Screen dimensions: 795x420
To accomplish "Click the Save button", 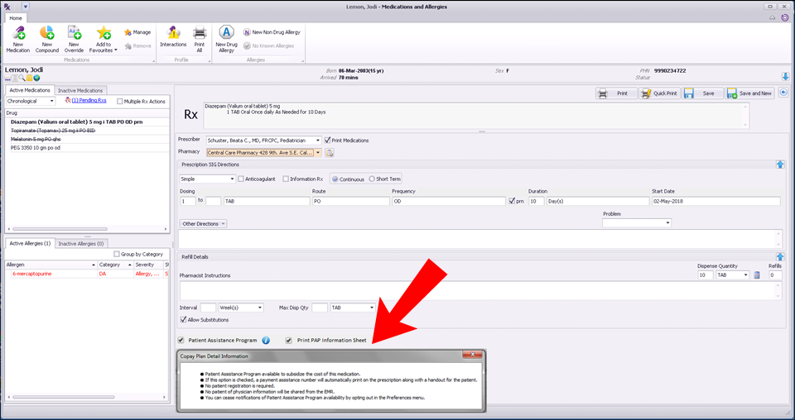I will coord(702,93).
